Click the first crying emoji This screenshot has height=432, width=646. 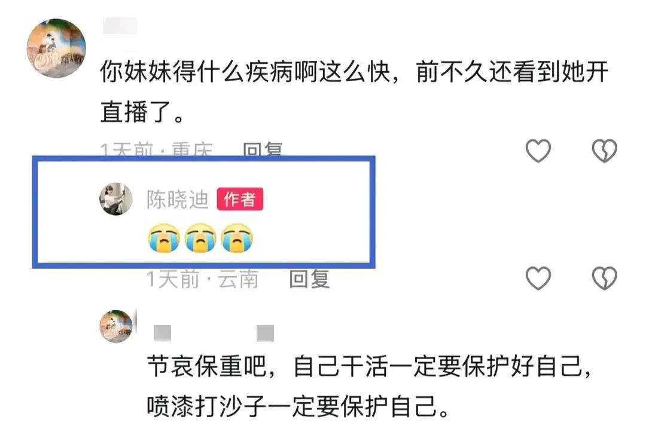pos(163,238)
